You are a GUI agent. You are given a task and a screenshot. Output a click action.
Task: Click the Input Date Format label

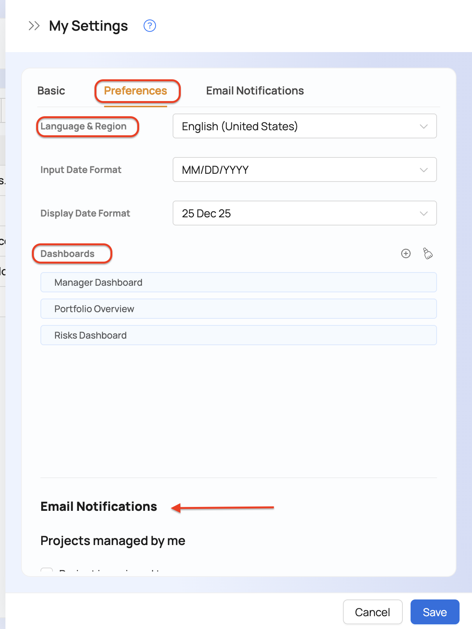81,170
